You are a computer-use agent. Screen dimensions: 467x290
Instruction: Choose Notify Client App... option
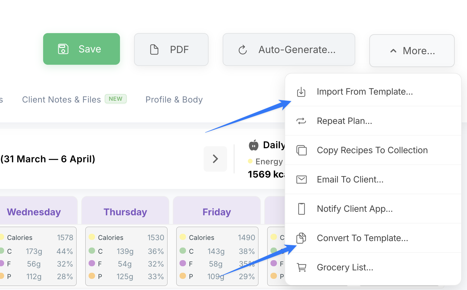click(373, 209)
